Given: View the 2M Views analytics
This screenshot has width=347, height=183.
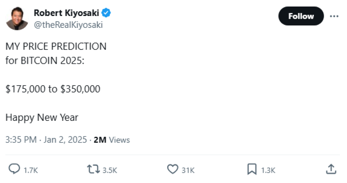Looking at the screenshot, I should click(112, 140).
